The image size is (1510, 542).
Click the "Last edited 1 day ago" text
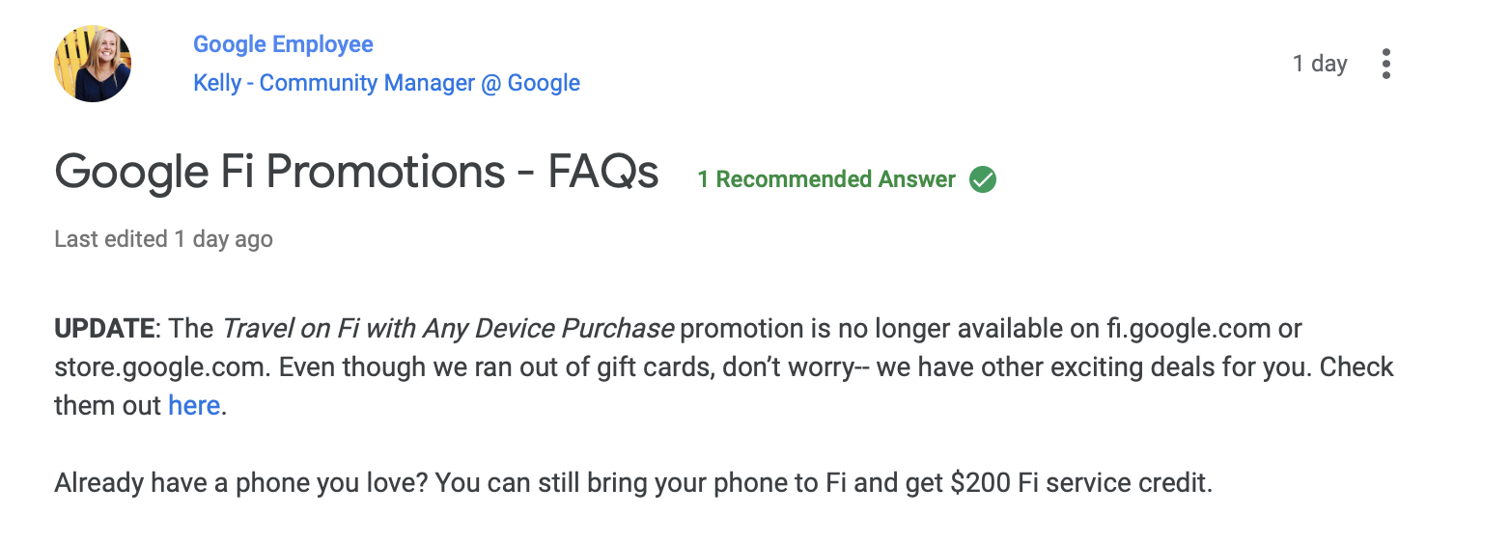click(x=163, y=239)
